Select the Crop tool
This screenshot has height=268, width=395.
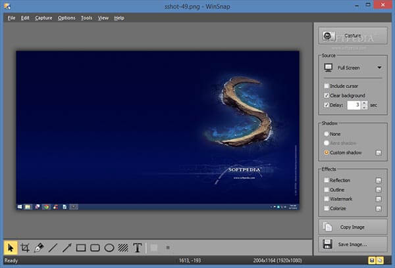click(x=25, y=248)
